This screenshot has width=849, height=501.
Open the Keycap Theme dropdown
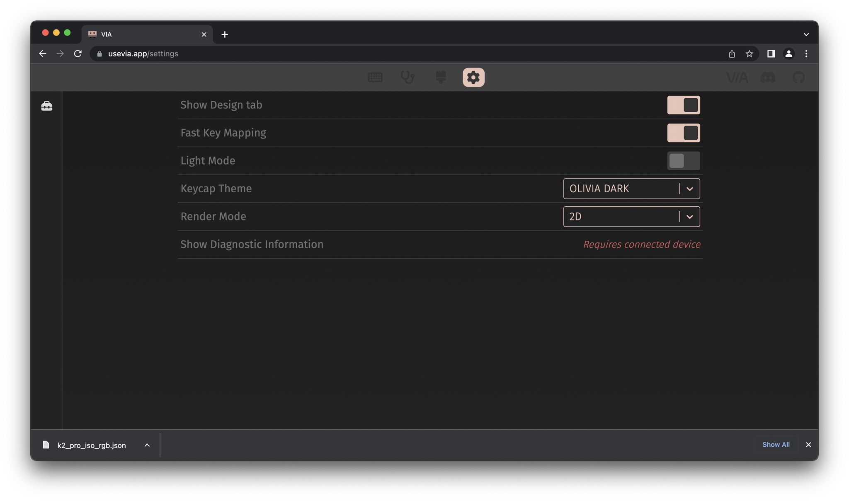631,189
